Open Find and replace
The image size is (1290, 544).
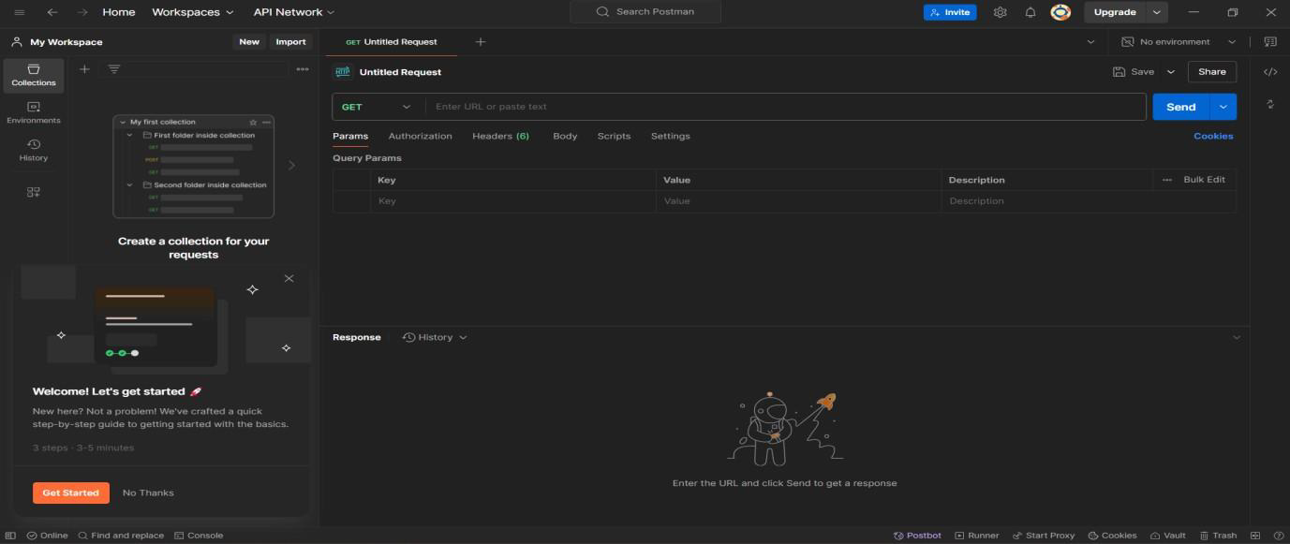pyautogui.click(x=121, y=536)
